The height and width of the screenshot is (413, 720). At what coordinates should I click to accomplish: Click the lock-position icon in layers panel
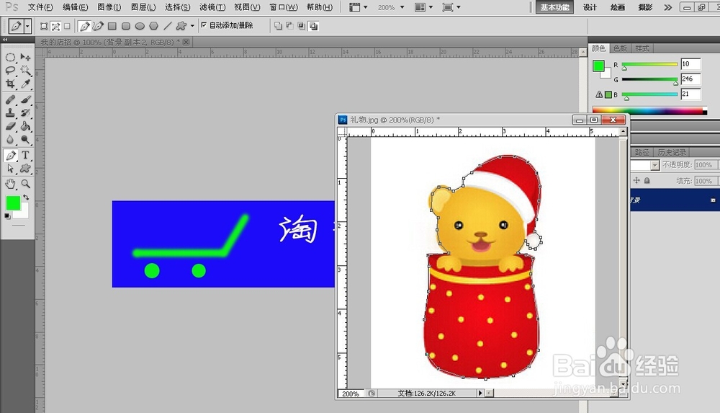(x=636, y=181)
